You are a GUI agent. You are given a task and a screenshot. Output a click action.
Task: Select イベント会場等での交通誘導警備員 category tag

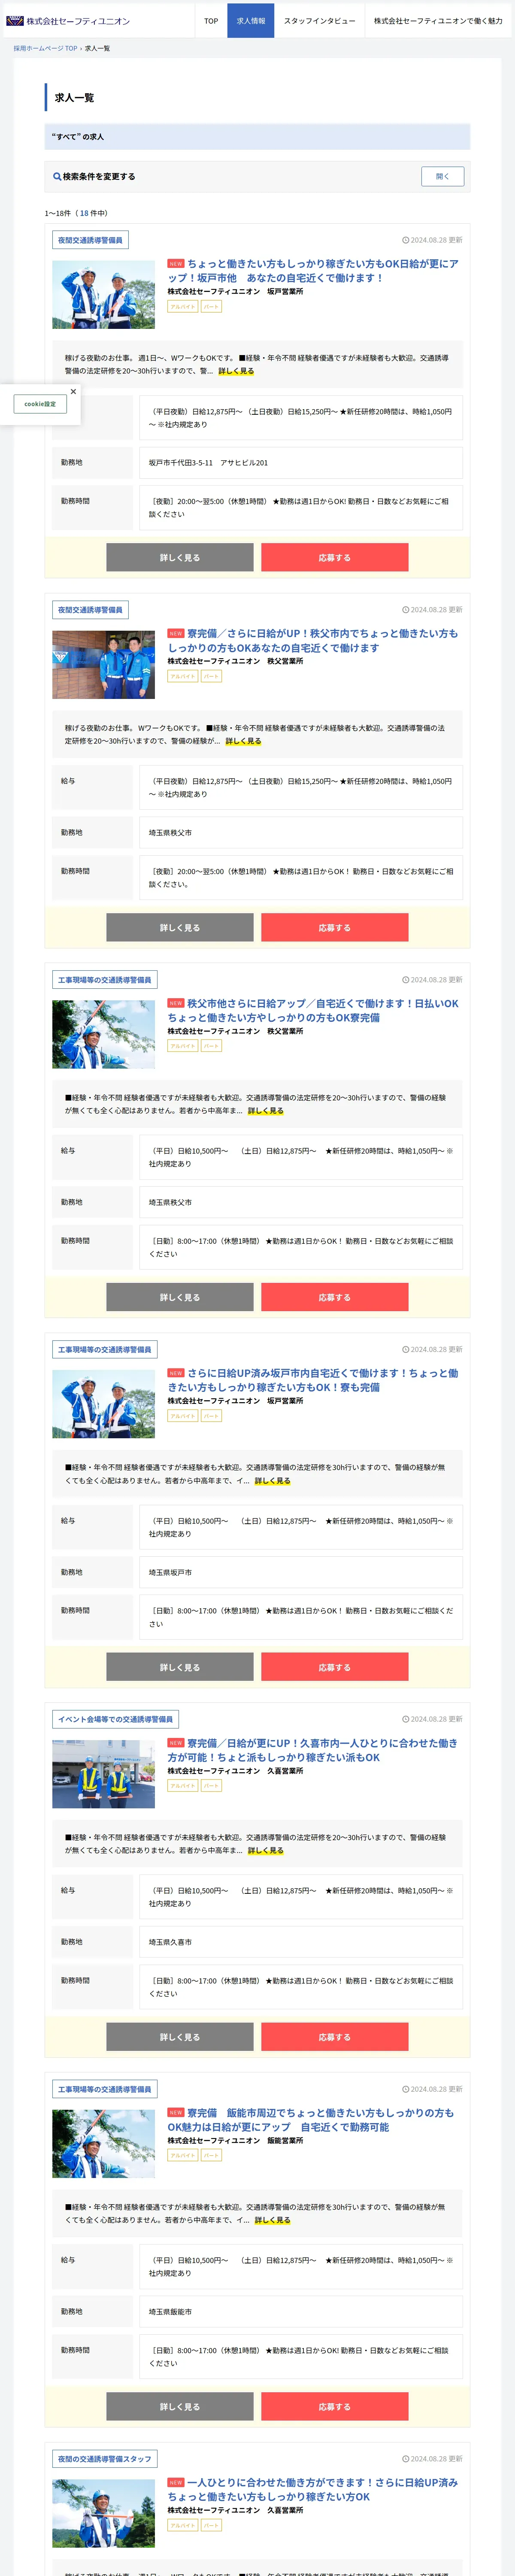115,1720
